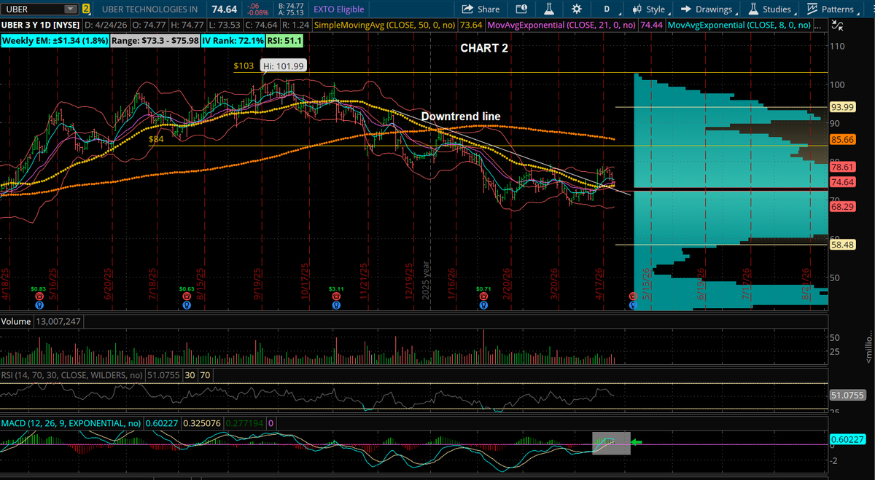Expand hidden study labels via ellipsis
This screenshot has width=875, height=480.
coord(816,25)
